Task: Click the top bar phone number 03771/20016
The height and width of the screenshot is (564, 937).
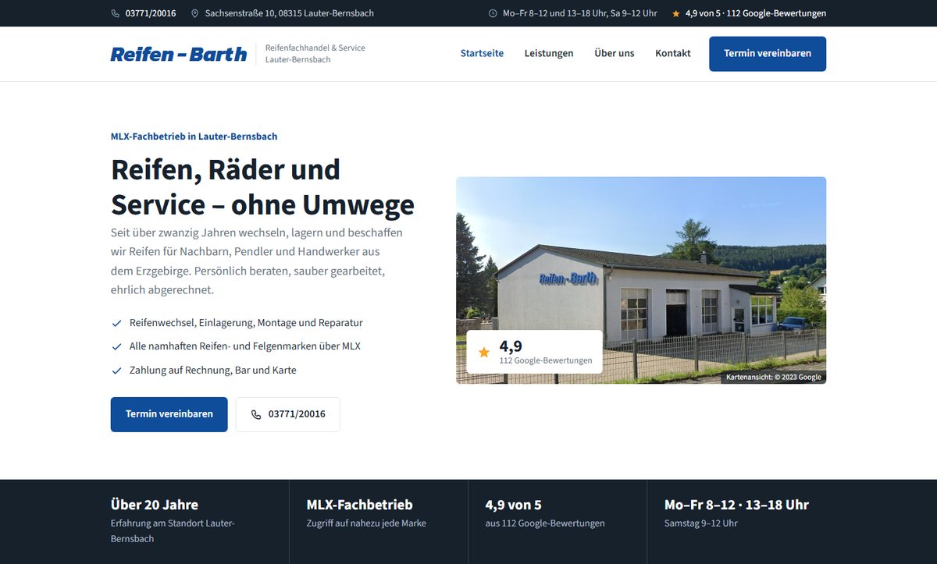Action: (x=151, y=13)
